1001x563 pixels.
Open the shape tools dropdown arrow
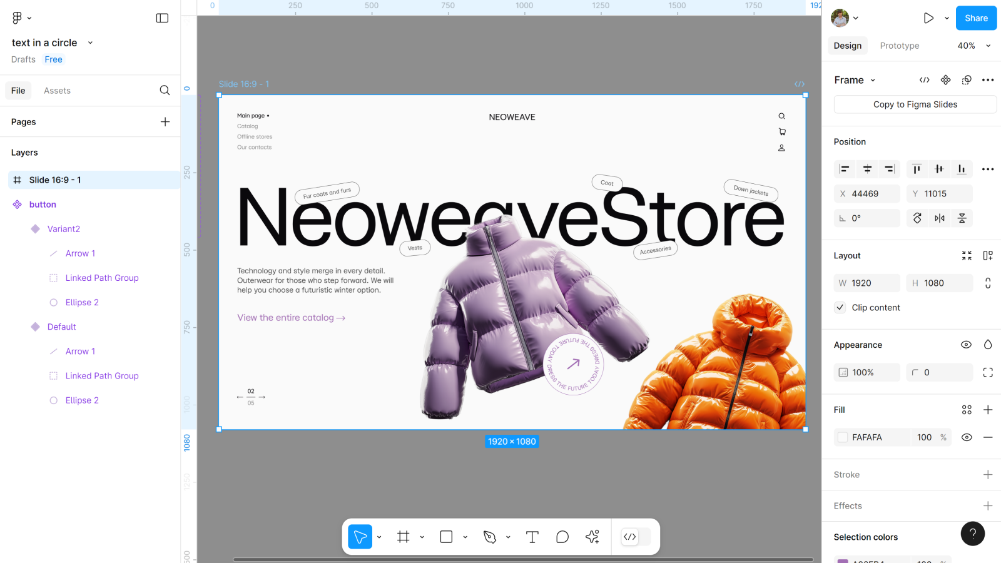click(465, 537)
